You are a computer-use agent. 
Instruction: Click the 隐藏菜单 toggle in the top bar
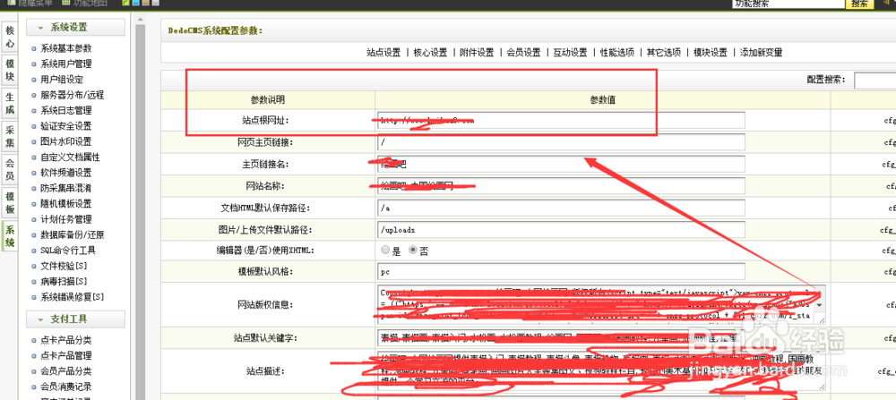point(32,3)
